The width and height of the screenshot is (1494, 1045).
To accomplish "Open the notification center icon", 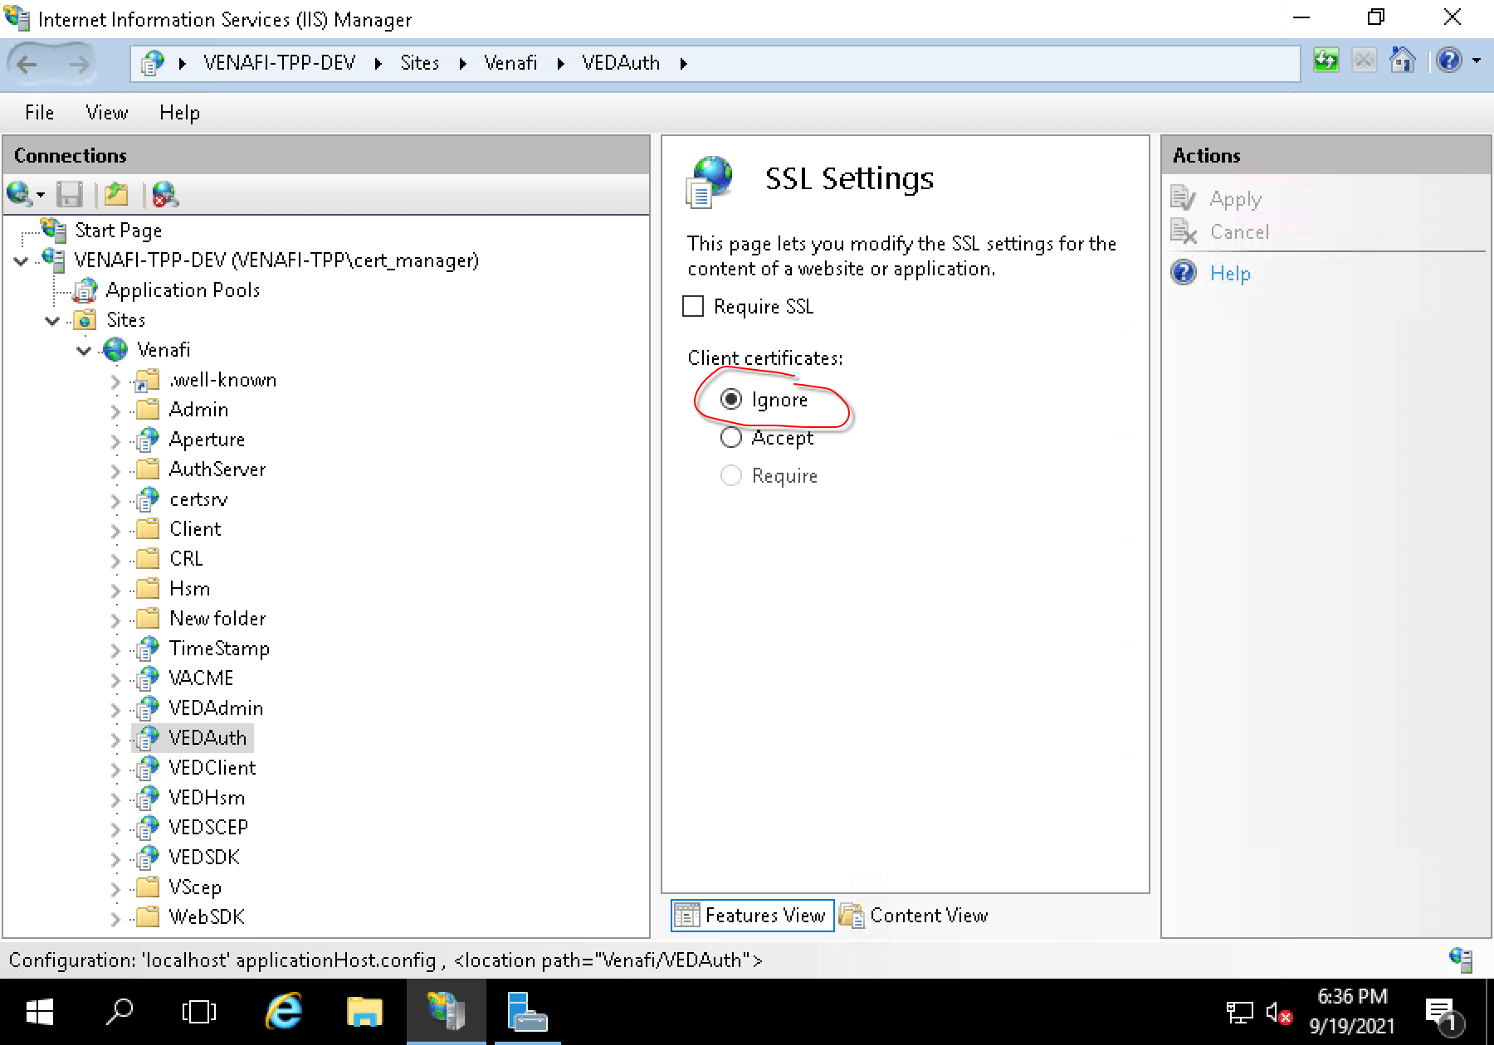I will (x=1443, y=1013).
